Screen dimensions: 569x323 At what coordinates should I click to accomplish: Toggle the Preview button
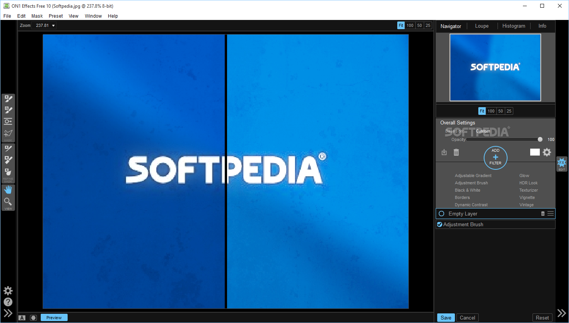(x=54, y=318)
